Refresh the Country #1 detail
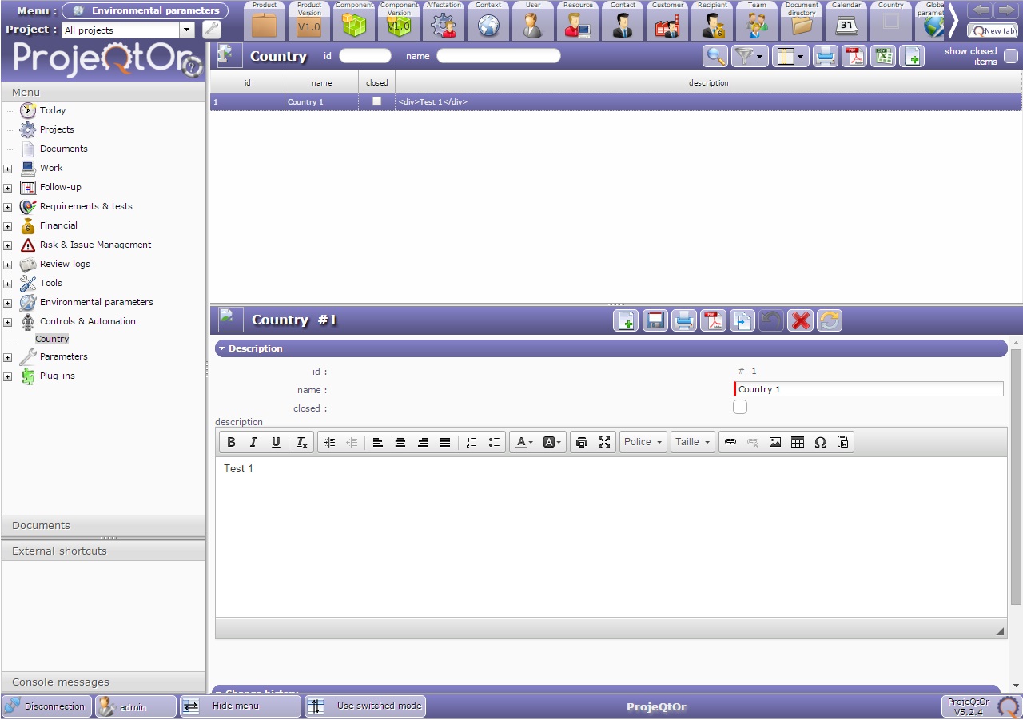Image resolution: width=1023 pixels, height=720 pixels. pyautogui.click(x=830, y=320)
